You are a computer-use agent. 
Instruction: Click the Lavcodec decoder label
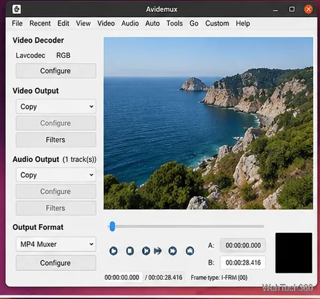tap(31, 55)
